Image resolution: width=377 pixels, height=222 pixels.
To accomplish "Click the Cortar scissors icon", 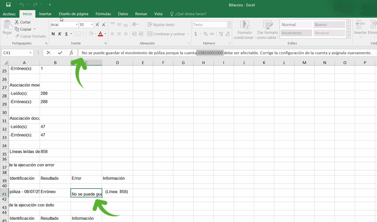I will 17,22.
